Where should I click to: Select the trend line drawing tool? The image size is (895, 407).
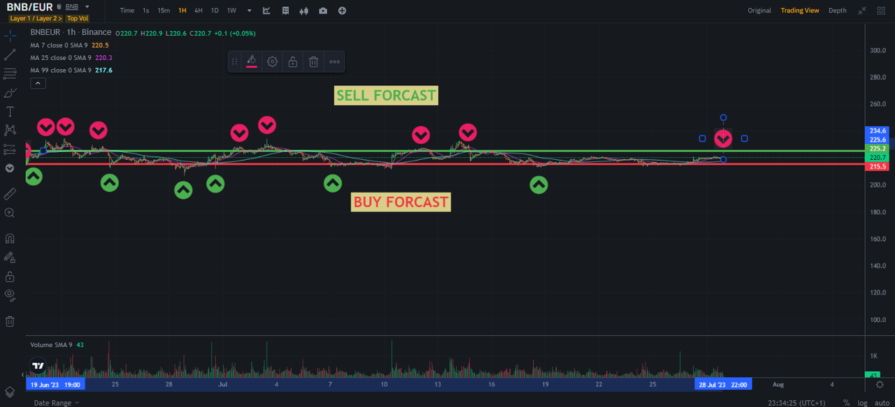(x=10, y=54)
